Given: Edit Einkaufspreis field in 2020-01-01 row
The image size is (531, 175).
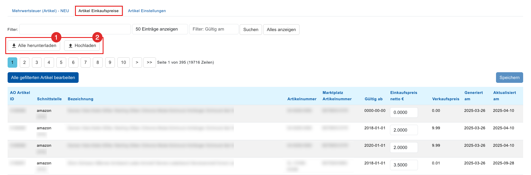Looking at the screenshot, I should click(404, 147).
